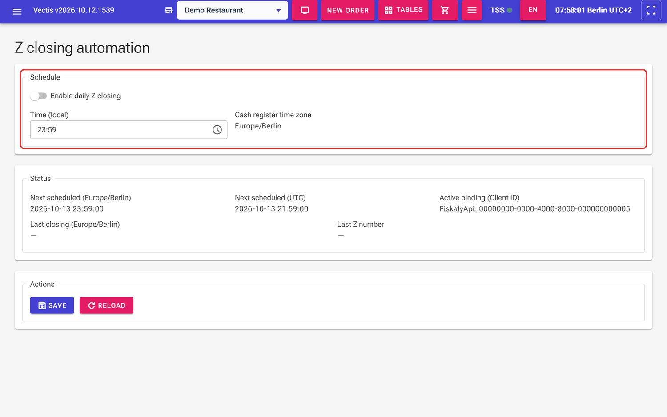This screenshot has height=417, width=667.
Task: Open the TABLES view
Action: [403, 10]
